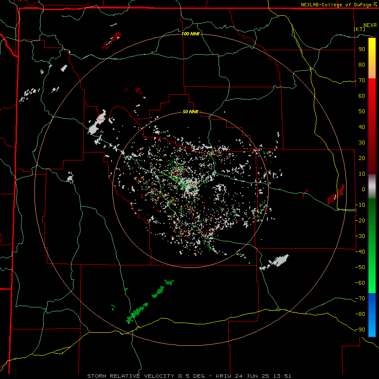
Task: Select the 40 value on the velocity scale
Action: (362, 127)
